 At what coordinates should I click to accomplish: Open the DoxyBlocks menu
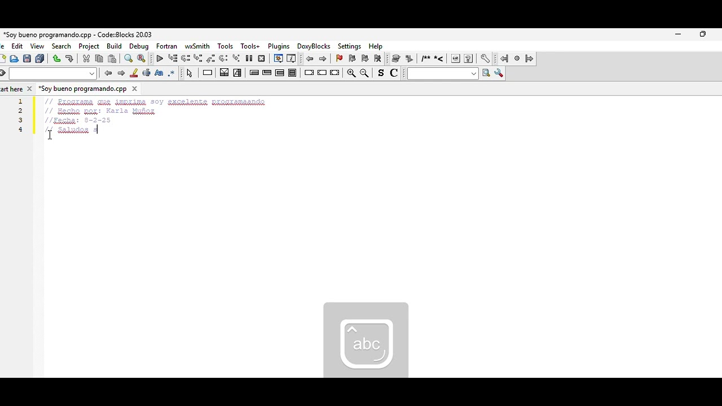[x=314, y=46]
